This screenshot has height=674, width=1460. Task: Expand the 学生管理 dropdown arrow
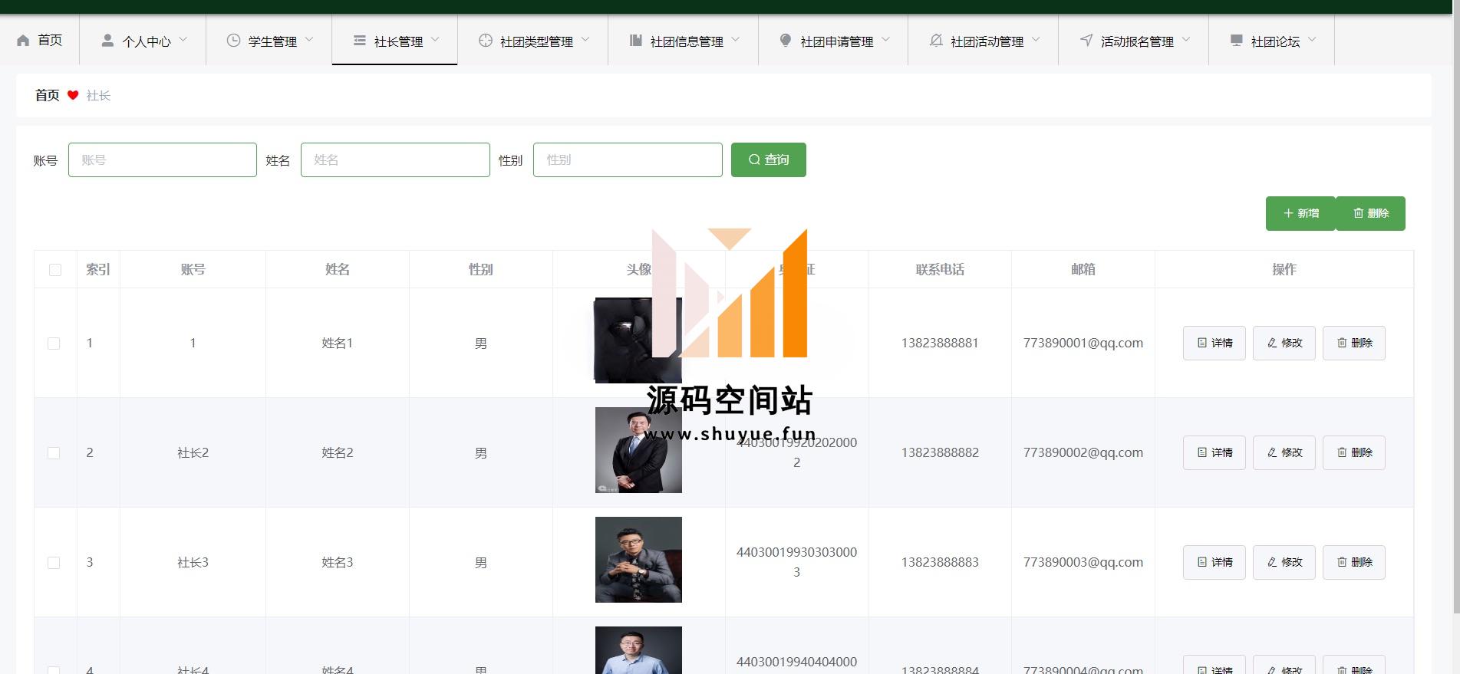click(309, 39)
